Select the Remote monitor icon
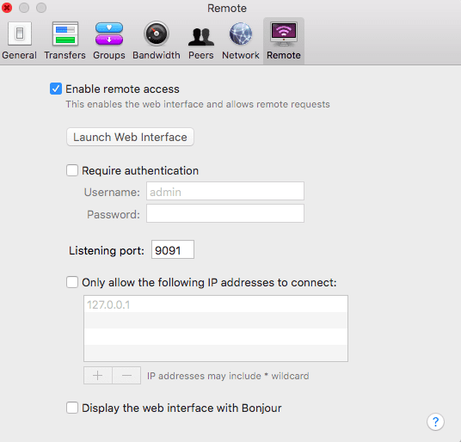The height and width of the screenshot is (442, 461). tap(284, 34)
